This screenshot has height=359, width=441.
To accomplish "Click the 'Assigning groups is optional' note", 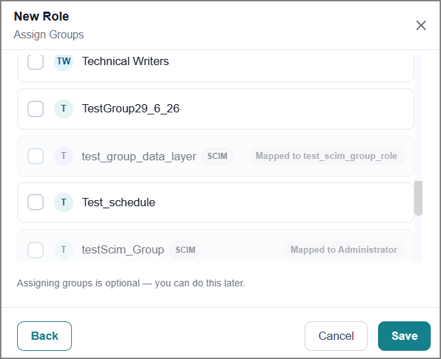I will [131, 283].
